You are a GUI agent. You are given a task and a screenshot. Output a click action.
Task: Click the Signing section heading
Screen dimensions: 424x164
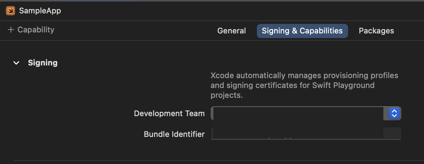[43, 63]
